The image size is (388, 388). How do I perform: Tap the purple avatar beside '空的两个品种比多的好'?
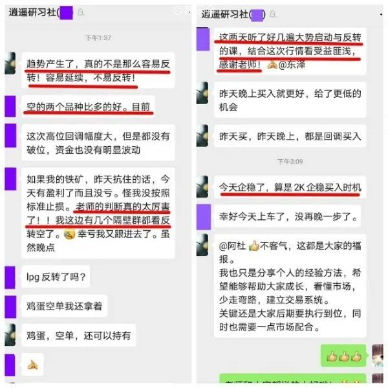pyautogui.click(x=10, y=107)
